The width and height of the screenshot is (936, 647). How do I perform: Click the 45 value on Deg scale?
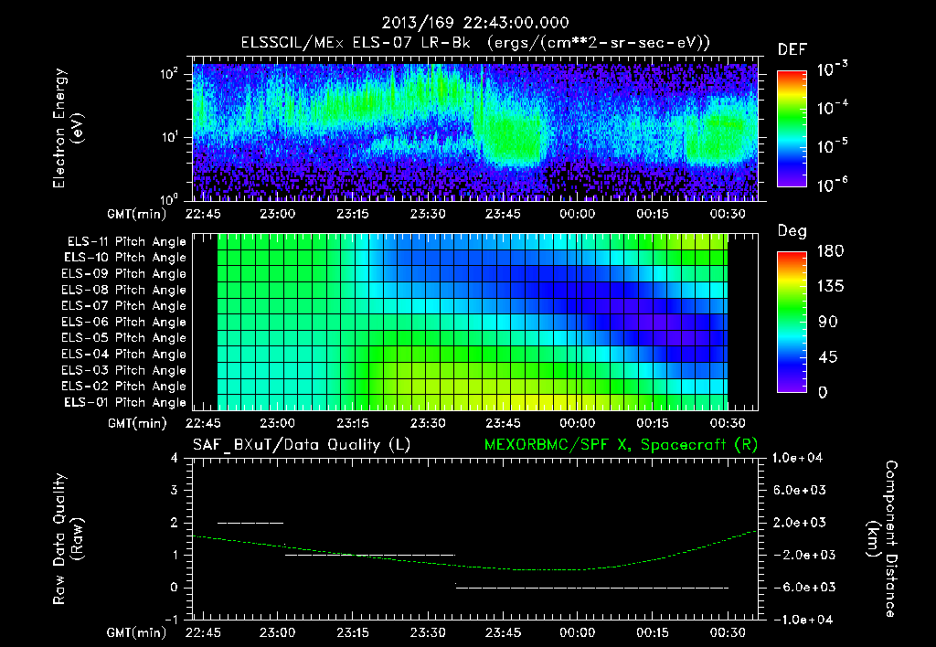(828, 357)
